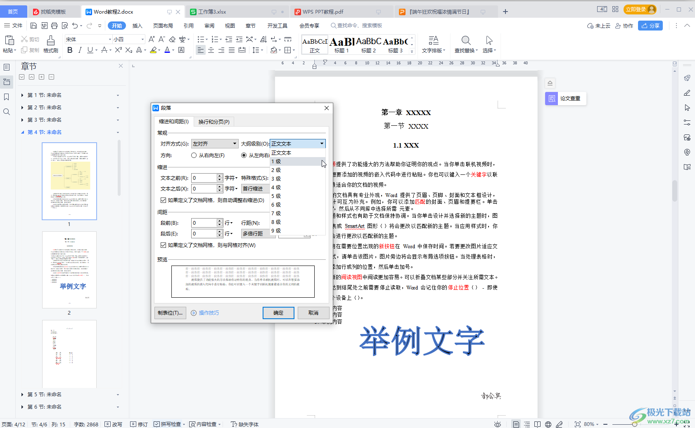
Task: Expand 第 1 节 in chapter panel
Action: [x=22, y=95]
